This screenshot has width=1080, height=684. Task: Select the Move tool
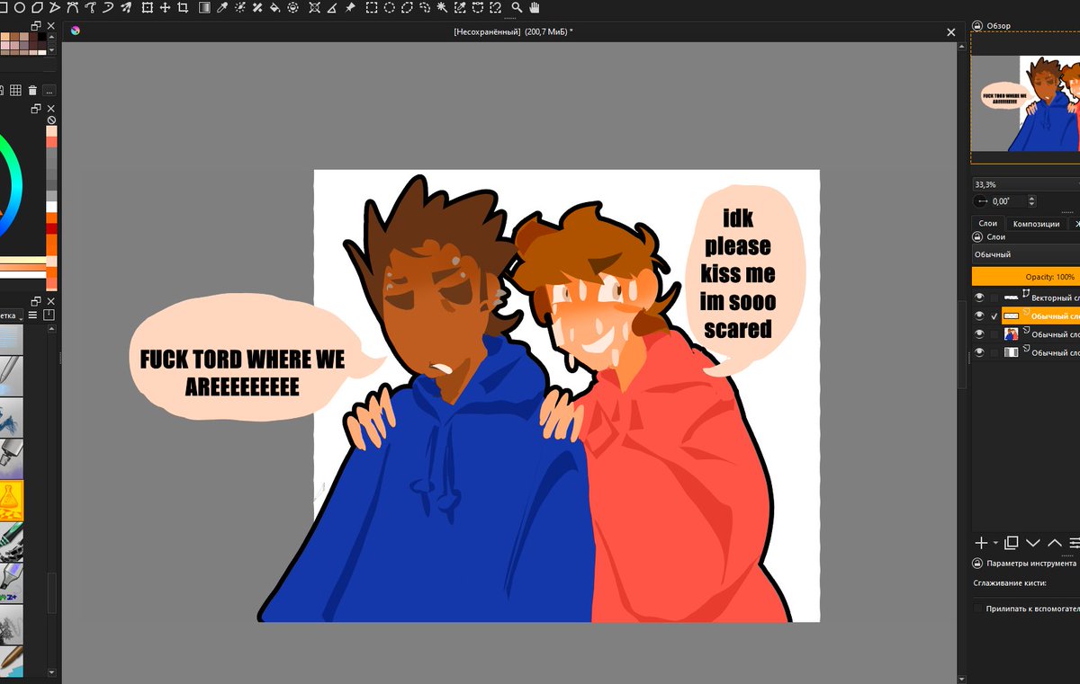pos(165,7)
